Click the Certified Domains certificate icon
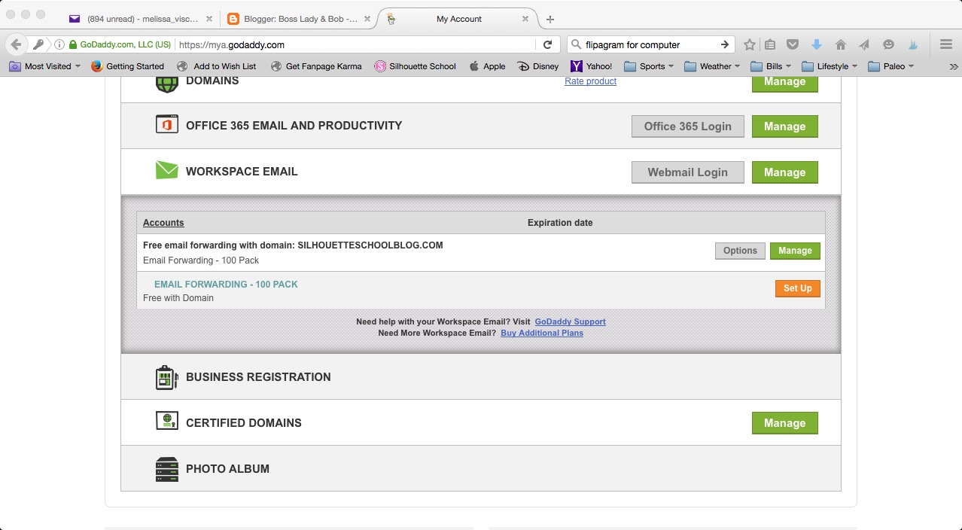 (166, 422)
